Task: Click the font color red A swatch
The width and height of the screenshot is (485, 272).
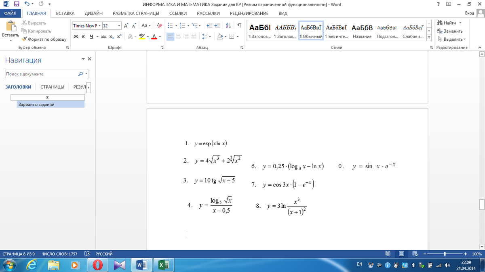Action: click(154, 36)
